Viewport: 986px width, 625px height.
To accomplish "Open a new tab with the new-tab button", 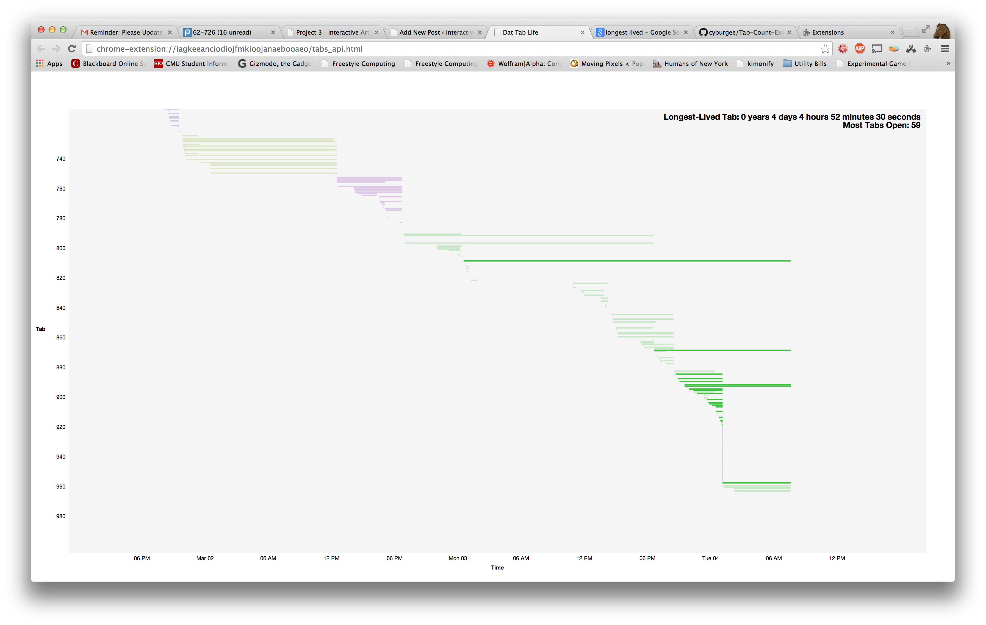I will click(910, 32).
